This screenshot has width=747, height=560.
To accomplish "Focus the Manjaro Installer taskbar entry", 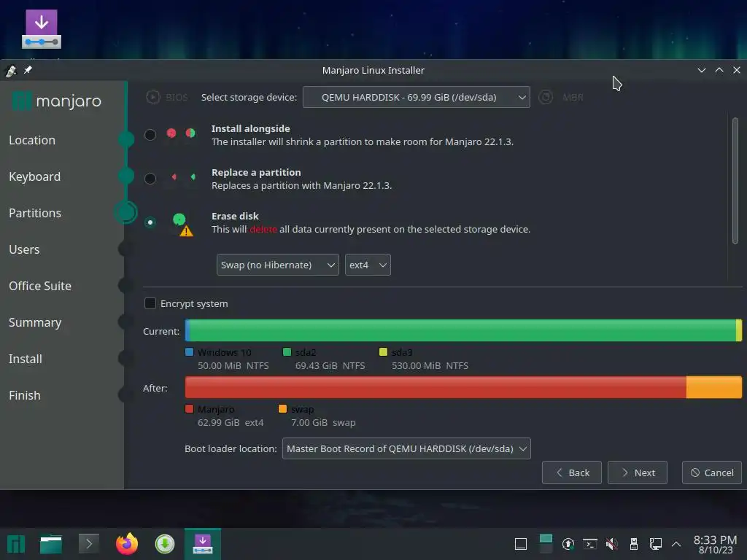I will pyautogui.click(x=203, y=544).
